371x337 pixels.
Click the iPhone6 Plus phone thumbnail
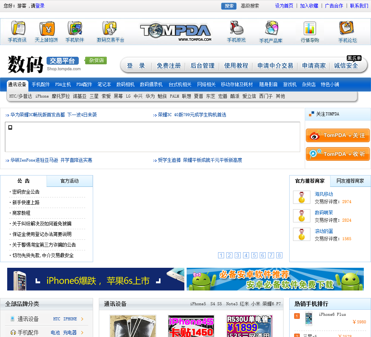pos(309,318)
